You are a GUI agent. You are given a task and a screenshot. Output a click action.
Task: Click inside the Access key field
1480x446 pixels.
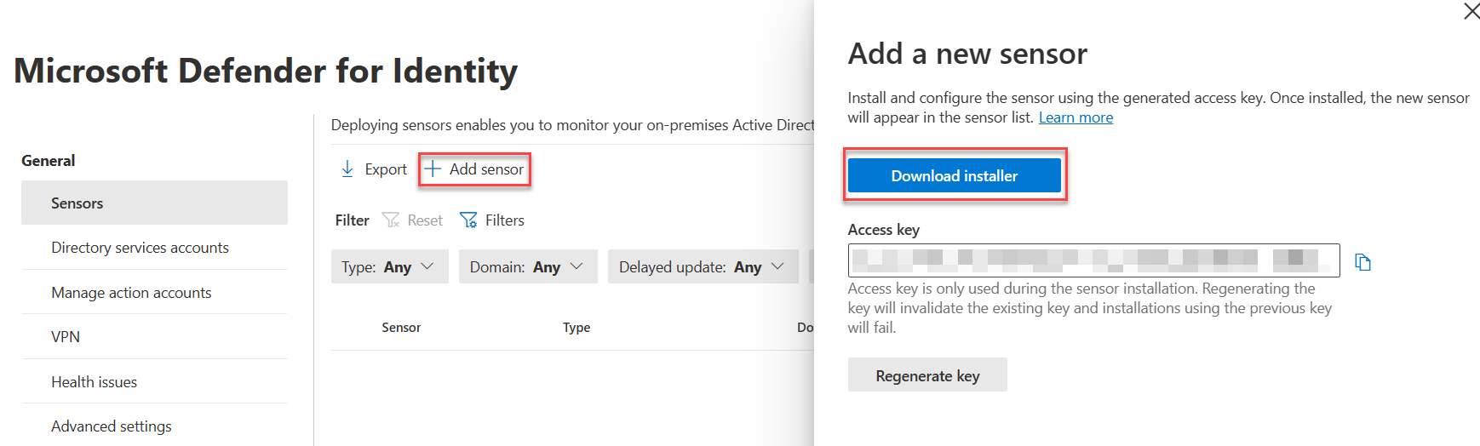pos(1093,260)
